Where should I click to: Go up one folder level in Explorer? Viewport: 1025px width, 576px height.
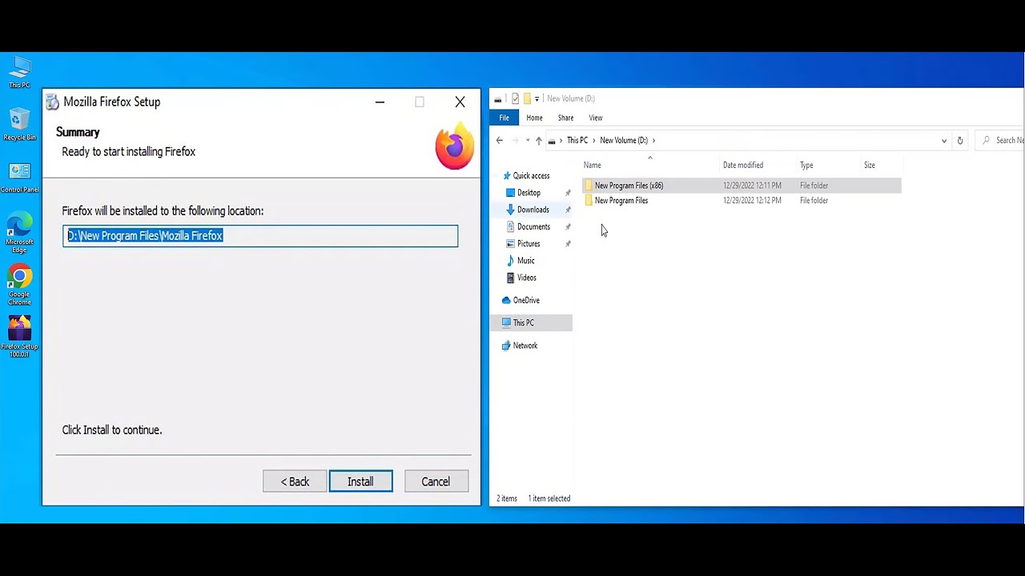(538, 140)
